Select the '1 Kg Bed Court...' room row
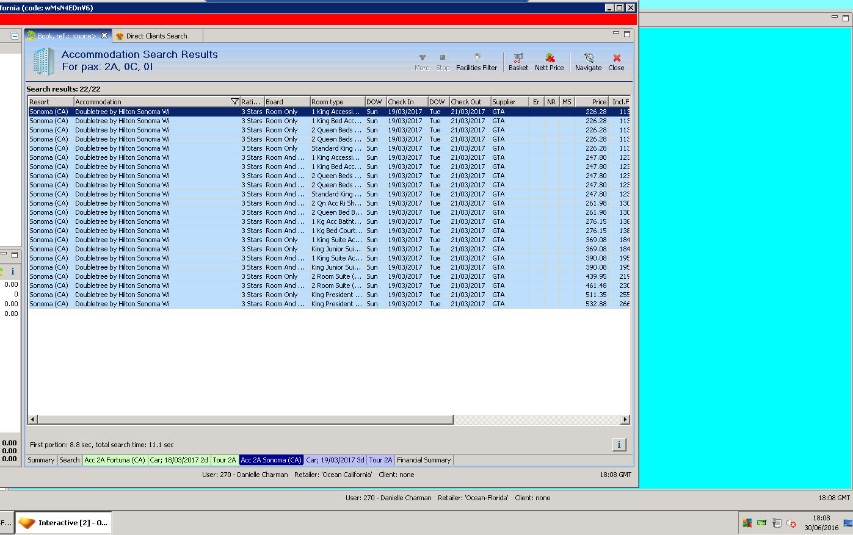This screenshot has width=853, height=535. pyautogui.click(x=328, y=231)
